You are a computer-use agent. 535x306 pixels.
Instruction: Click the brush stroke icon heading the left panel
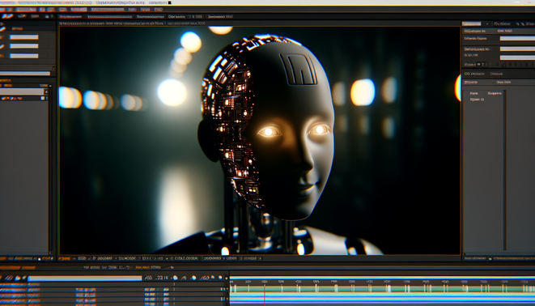coord(2,29)
